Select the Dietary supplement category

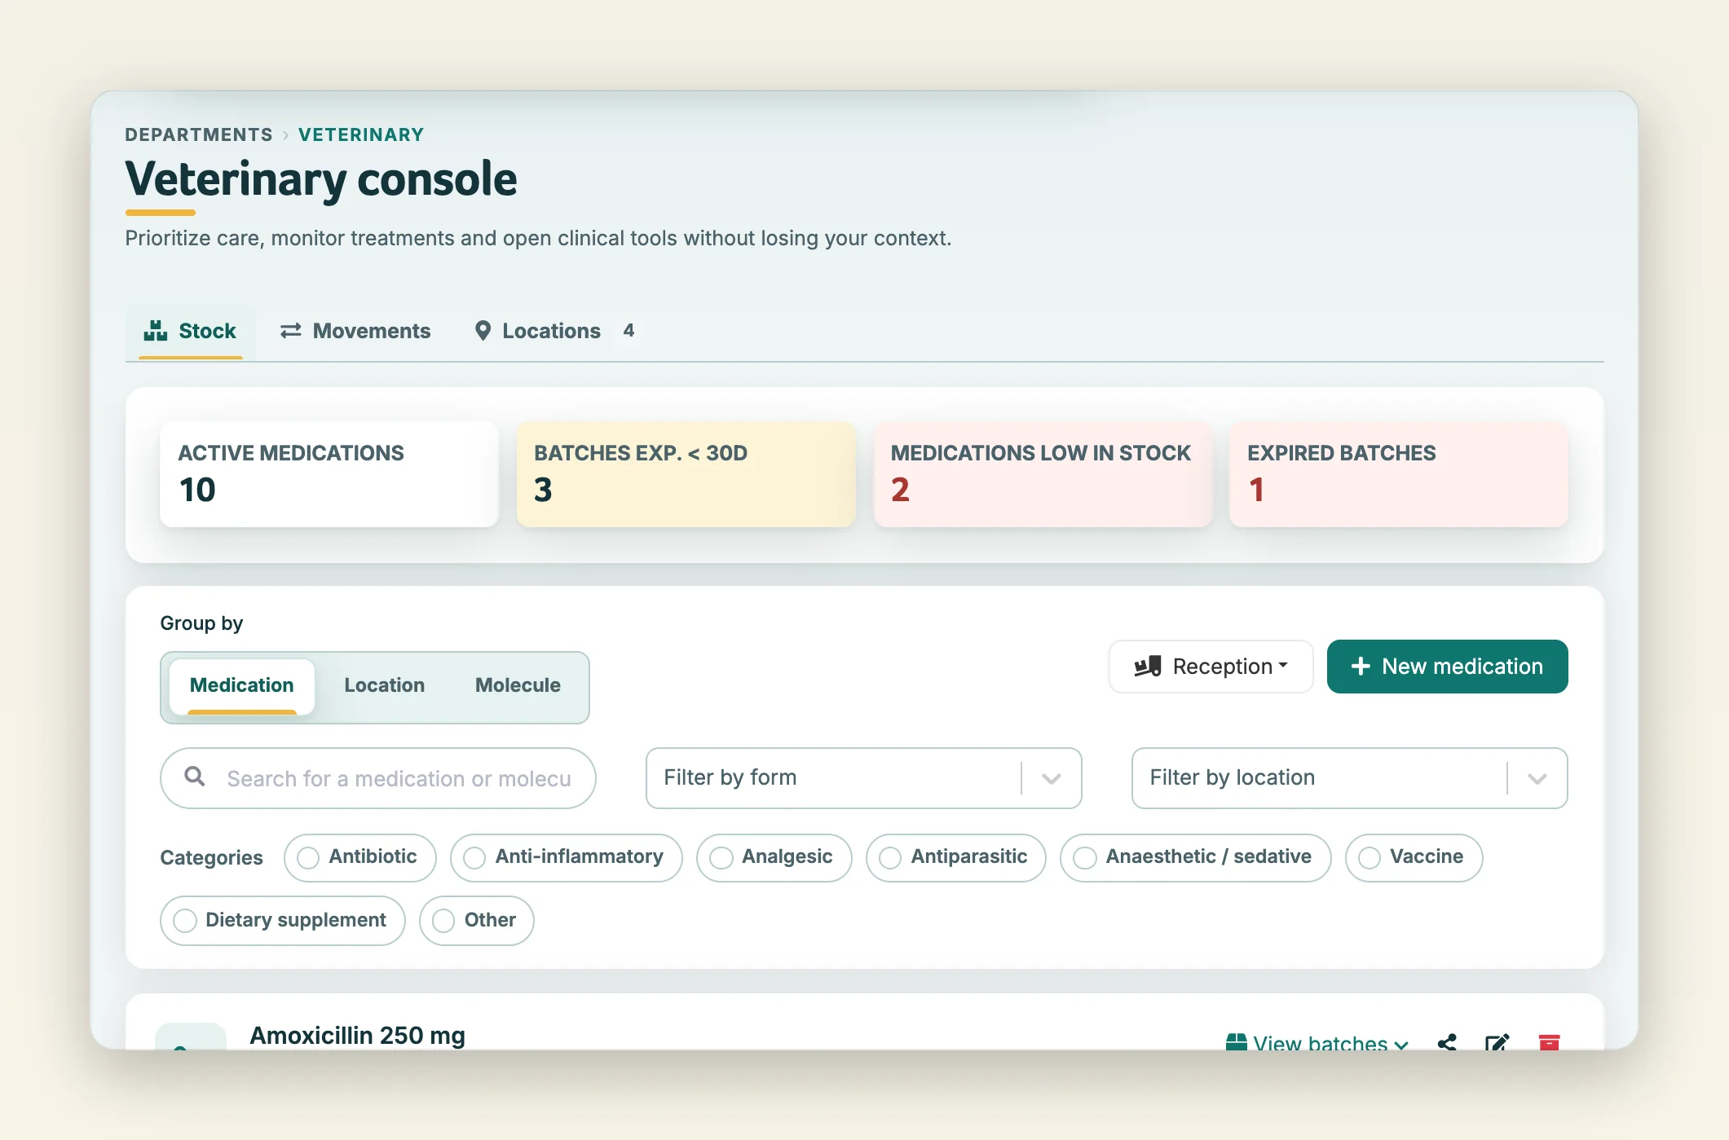283,921
